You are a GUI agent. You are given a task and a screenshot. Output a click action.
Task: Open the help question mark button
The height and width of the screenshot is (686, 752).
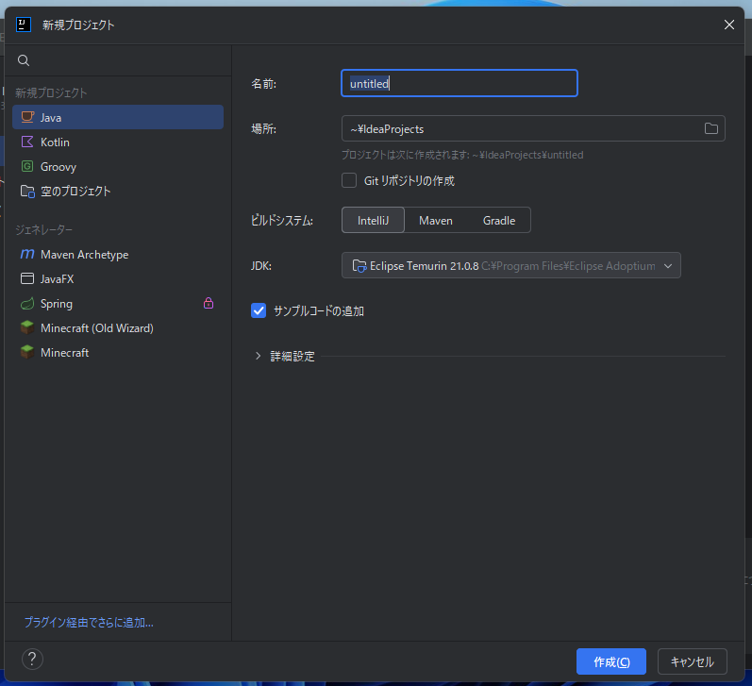pyautogui.click(x=32, y=659)
